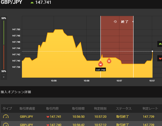Click the 10:57:12 expiry time cell
Viewport: 162px width, 126px height.
pos(101,125)
